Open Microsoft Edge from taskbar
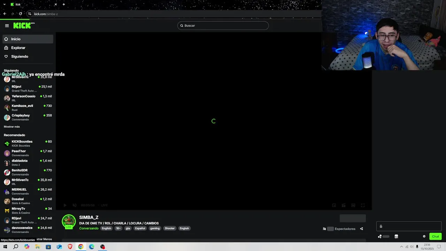This screenshot has width=446, height=251. (92, 247)
